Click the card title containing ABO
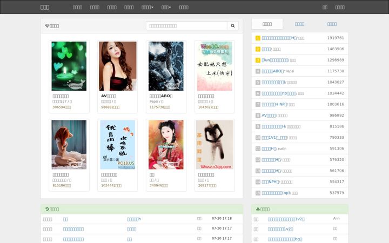The height and width of the screenshot is (243, 389). click(161, 96)
